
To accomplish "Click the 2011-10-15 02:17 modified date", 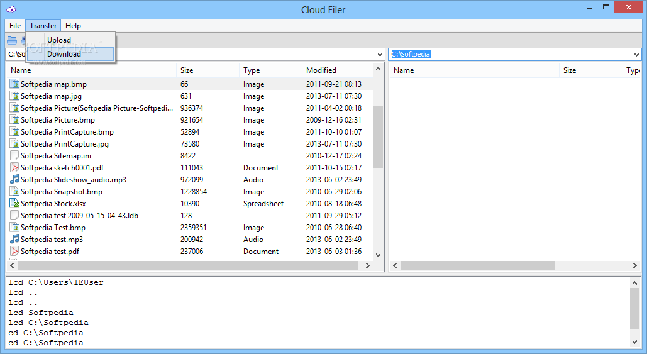I will point(334,168).
